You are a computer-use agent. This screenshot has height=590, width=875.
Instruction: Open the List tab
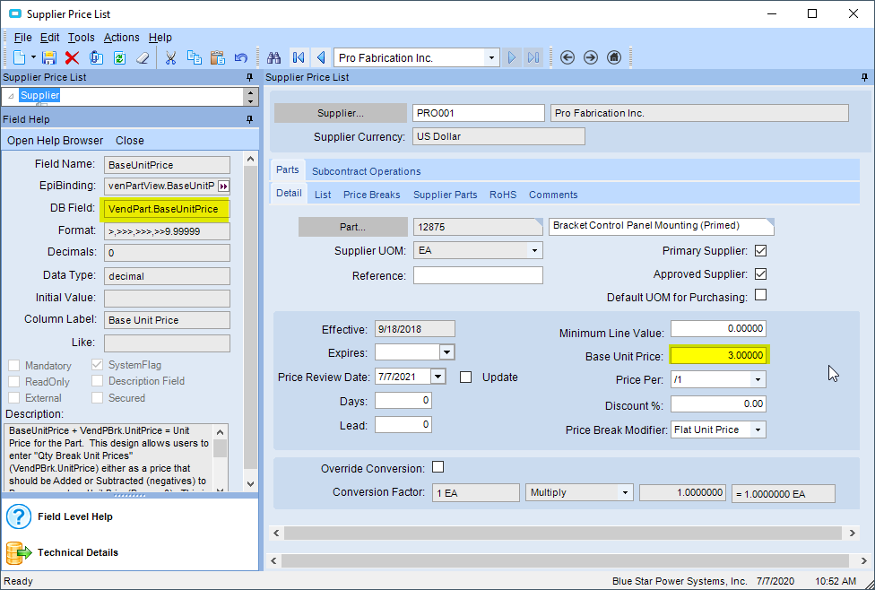pos(323,195)
